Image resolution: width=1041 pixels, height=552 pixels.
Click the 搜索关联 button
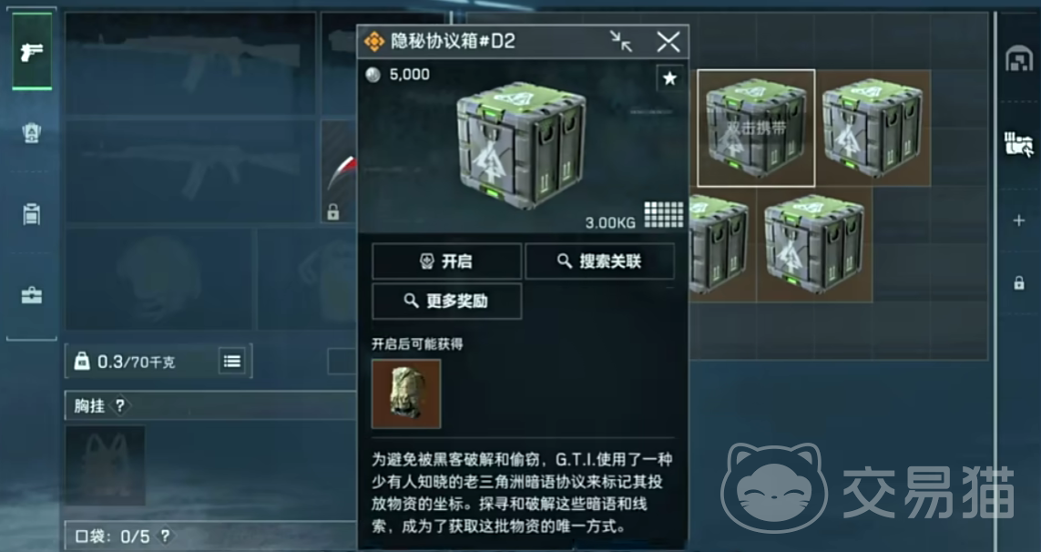coord(599,261)
